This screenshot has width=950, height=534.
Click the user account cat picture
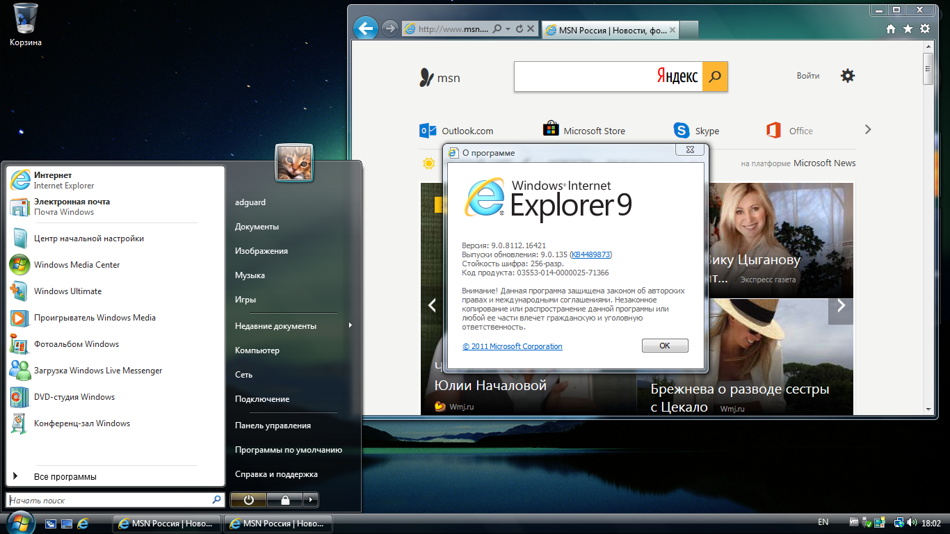(x=294, y=163)
